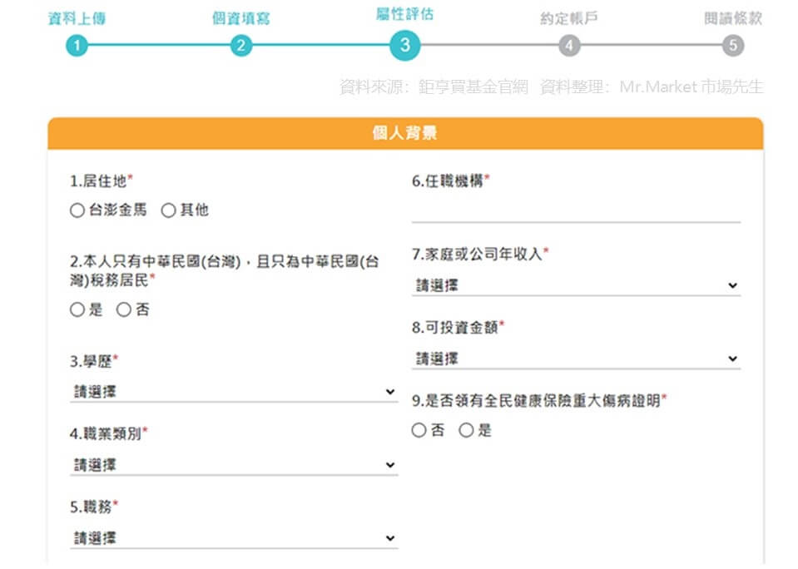
Task: Choose 否 for 重大傷病證明 question
Action: click(x=419, y=431)
